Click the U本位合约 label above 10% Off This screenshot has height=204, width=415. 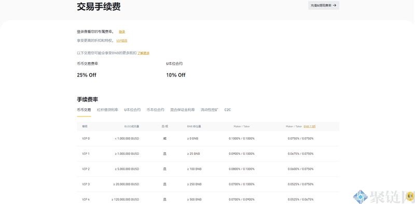click(174, 64)
